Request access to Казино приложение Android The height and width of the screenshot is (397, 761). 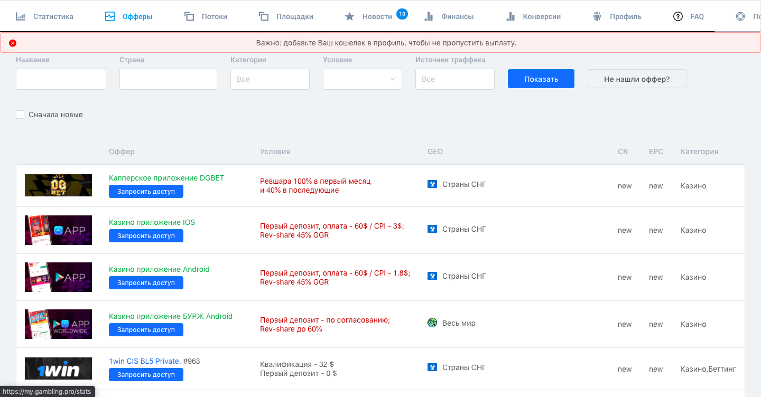tap(146, 282)
